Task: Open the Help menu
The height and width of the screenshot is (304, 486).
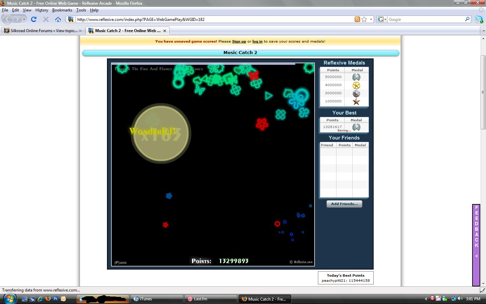Action: coord(94,10)
